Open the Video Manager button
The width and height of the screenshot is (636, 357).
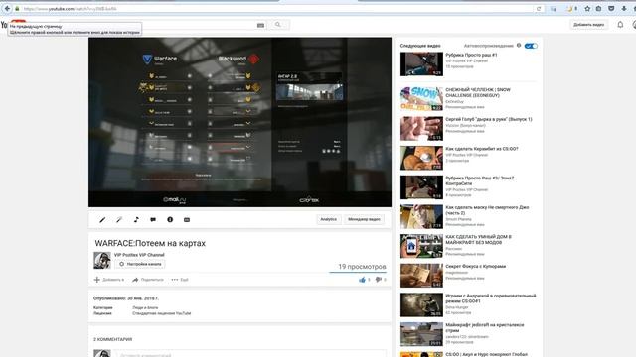(x=364, y=219)
